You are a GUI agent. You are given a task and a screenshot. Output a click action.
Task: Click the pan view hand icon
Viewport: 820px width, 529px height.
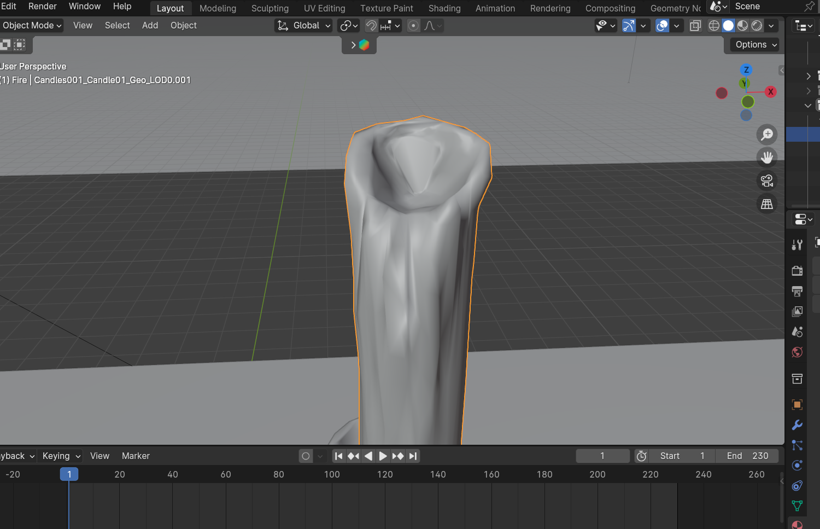coord(767,158)
